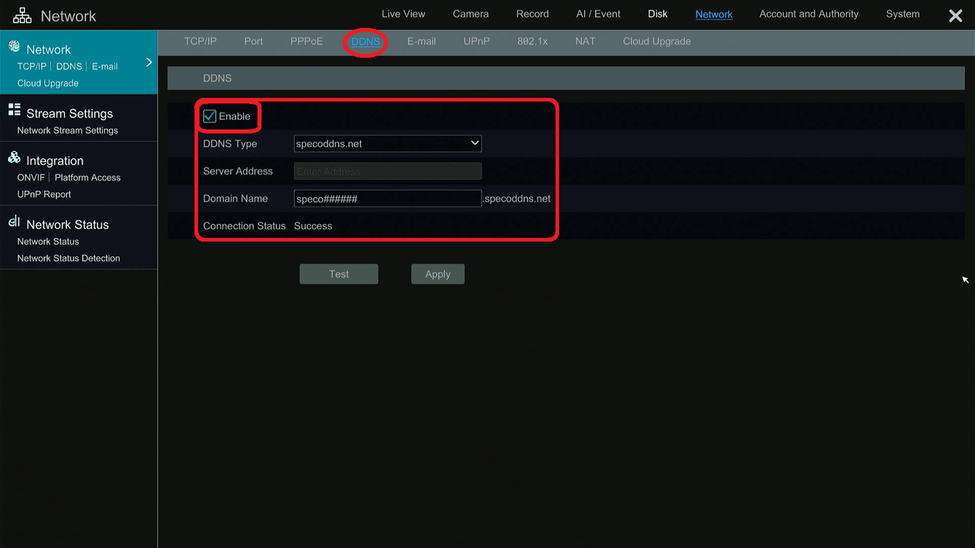Switch to the Port tab
Screen dimensions: 975x548
click(253, 41)
